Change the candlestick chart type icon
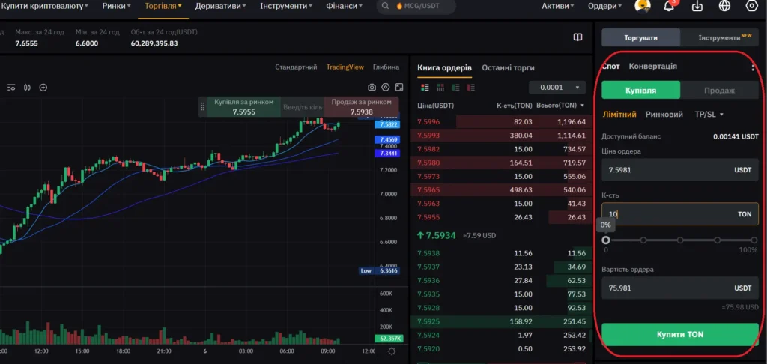Image resolution: width=767 pixels, height=364 pixels. point(28,88)
